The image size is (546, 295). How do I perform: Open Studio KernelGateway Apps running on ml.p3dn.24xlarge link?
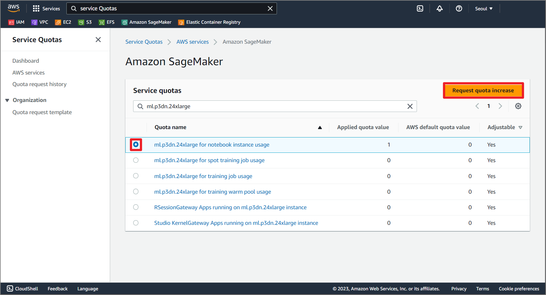[236, 223]
